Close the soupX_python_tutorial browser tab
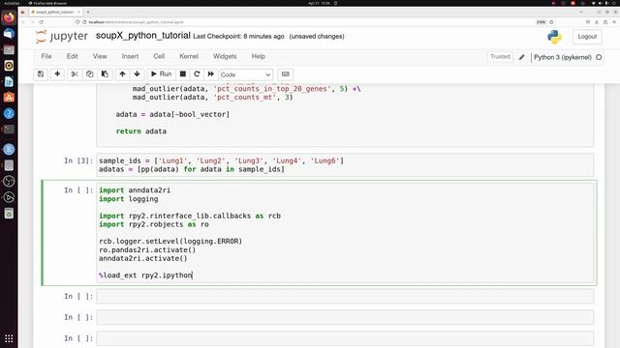This screenshot has height=348, width=620. [x=78, y=12]
